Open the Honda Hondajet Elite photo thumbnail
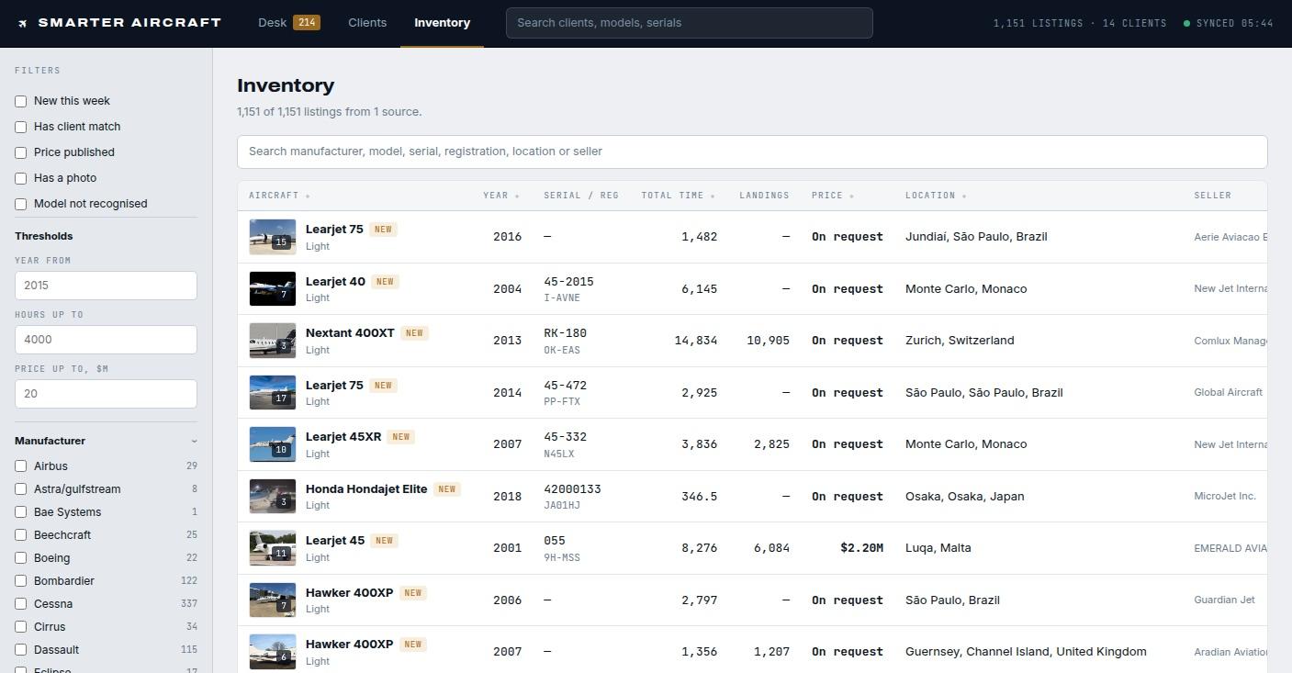The width and height of the screenshot is (1292, 673). click(273, 496)
